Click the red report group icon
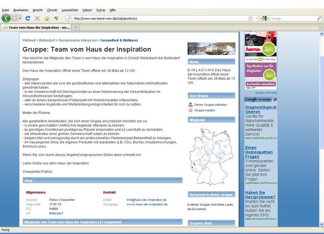Viewport: 324px width, 234px height. (x=190, y=110)
